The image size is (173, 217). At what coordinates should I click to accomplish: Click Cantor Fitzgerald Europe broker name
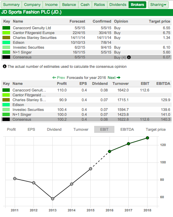[x=33, y=33]
